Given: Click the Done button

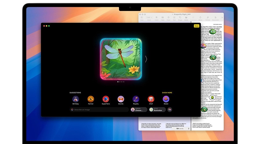Looking at the screenshot, I should click(x=196, y=26).
